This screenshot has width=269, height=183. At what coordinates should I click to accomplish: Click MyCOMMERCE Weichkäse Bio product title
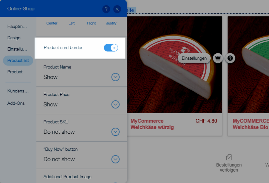[x=251, y=124]
